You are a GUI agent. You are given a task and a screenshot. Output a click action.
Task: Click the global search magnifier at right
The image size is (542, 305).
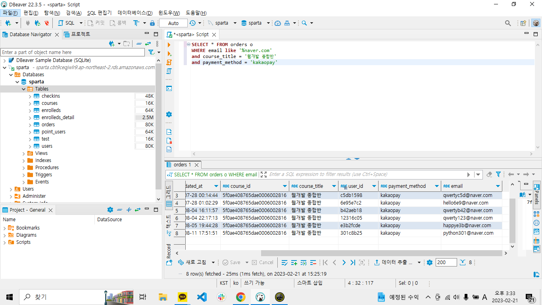coord(508,23)
